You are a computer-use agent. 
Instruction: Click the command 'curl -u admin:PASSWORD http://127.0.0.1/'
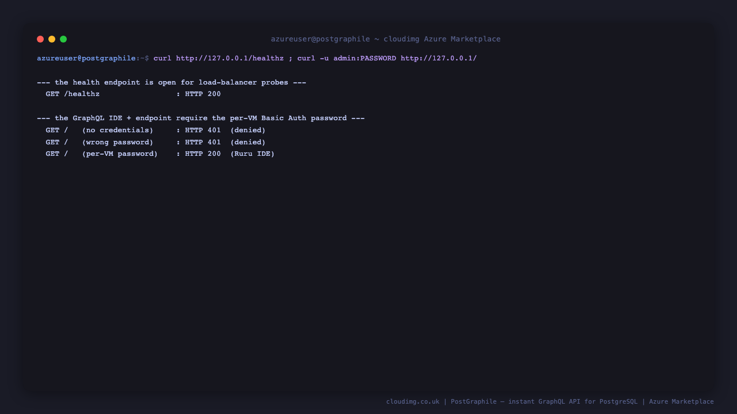(x=387, y=59)
